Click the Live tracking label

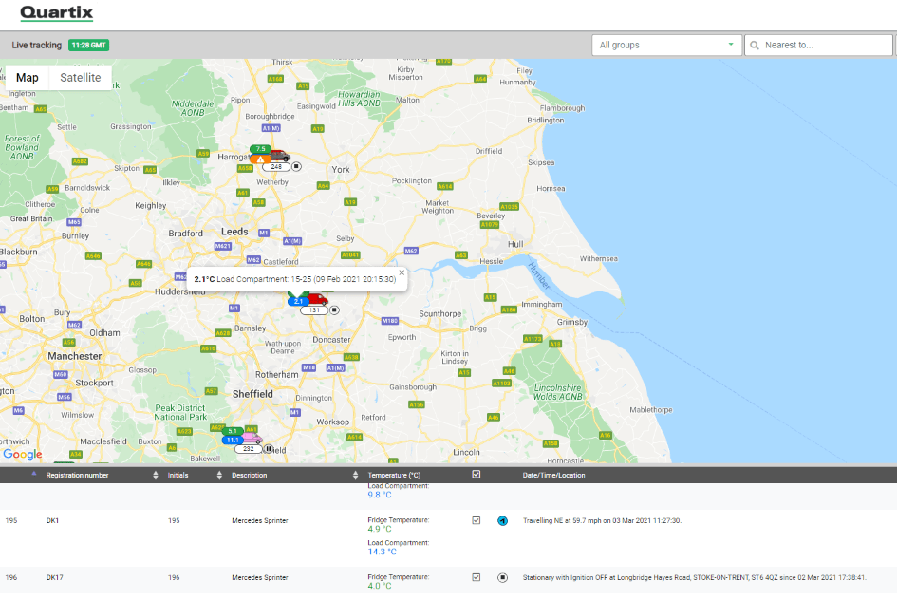37,46
